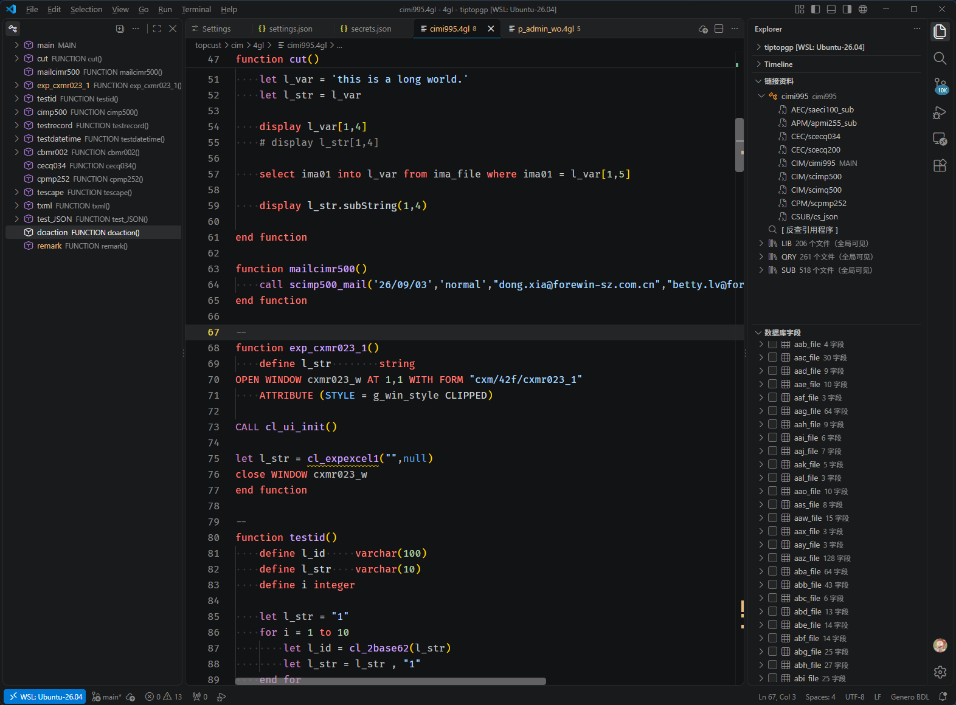Maximize the outline panel with the fullscreen icon
The image size is (956, 705).
coord(157,29)
